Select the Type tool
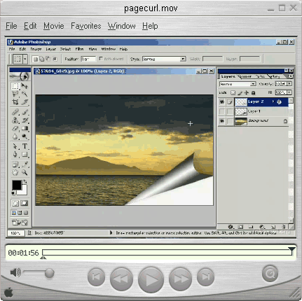302x301 pixels. (x=25, y=146)
